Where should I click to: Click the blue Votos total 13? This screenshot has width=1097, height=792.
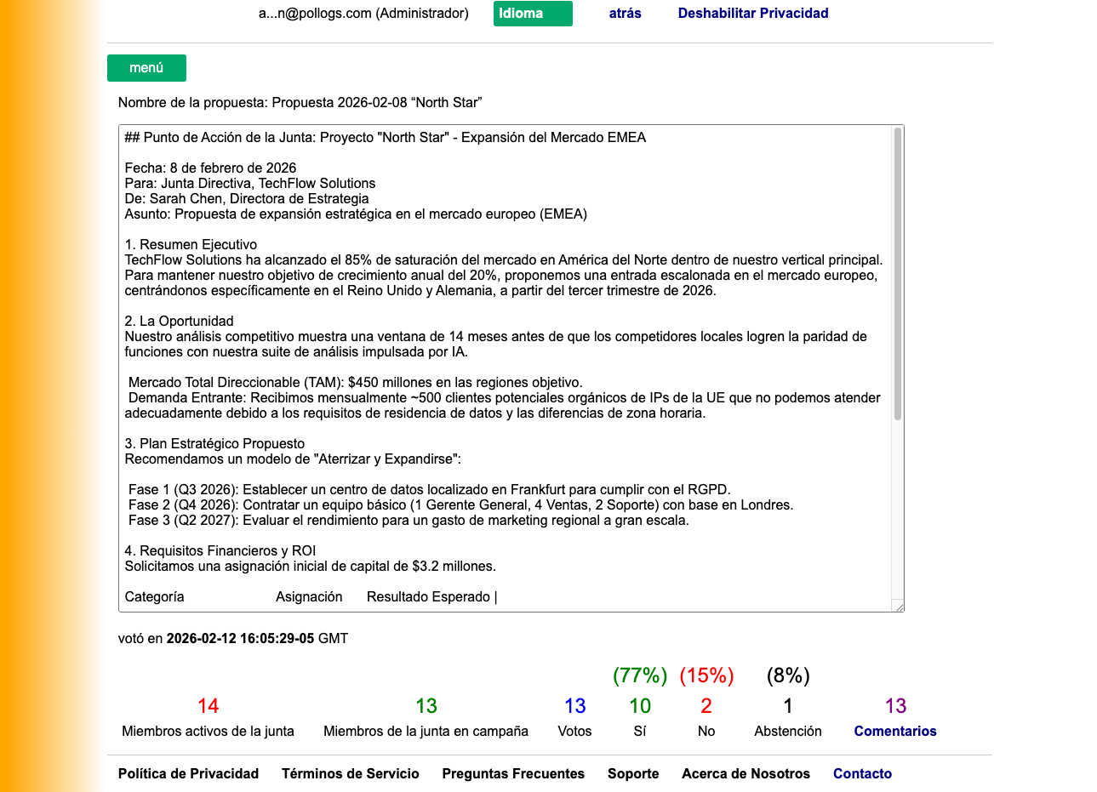(x=574, y=706)
